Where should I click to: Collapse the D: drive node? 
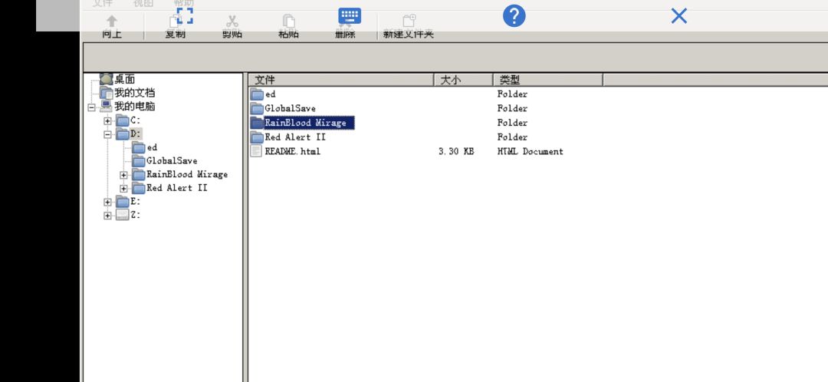(108, 134)
